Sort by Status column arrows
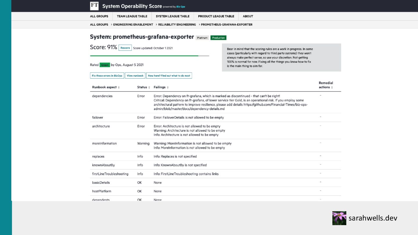418x235 pixels. coord(149,87)
